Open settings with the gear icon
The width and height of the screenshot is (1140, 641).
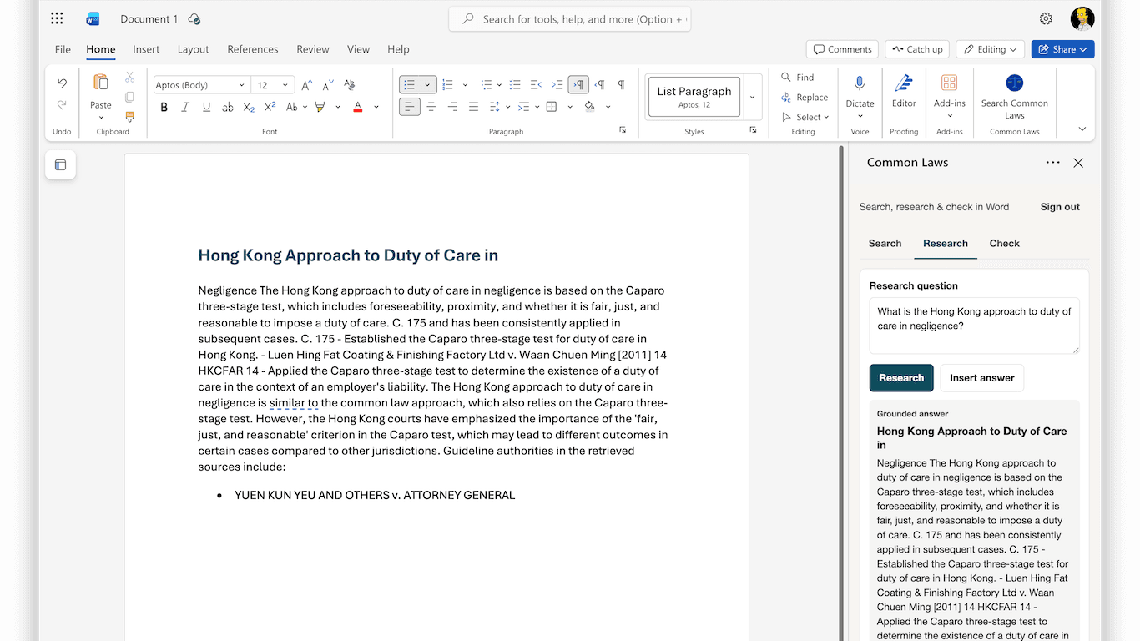click(x=1046, y=18)
